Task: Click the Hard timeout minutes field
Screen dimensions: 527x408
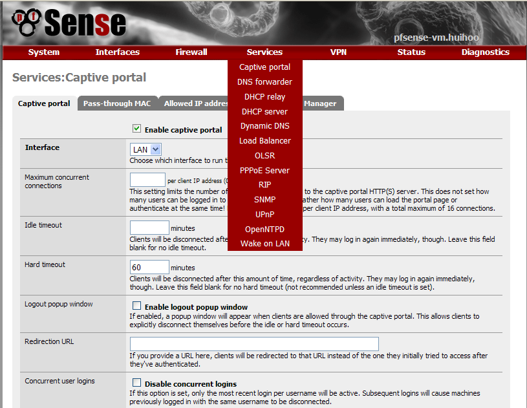Action: tap(149, 267)
